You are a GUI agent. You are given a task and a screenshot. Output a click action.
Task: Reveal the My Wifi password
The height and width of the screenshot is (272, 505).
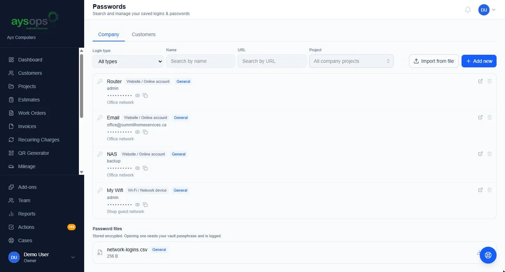(x=137, y=205)
